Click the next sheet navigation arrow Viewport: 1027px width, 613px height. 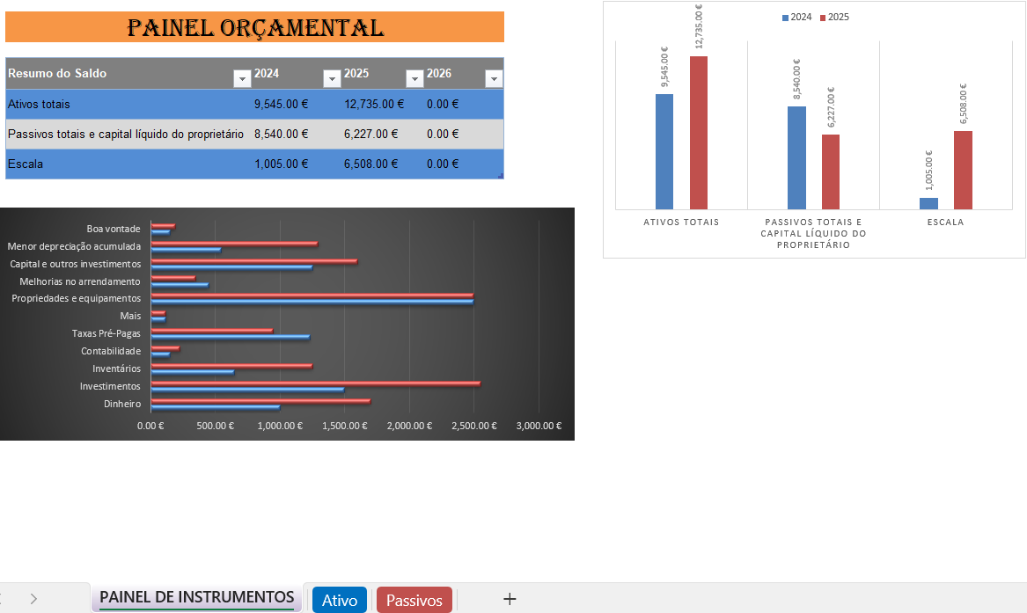pyautogui.click(x=33, y=599)
